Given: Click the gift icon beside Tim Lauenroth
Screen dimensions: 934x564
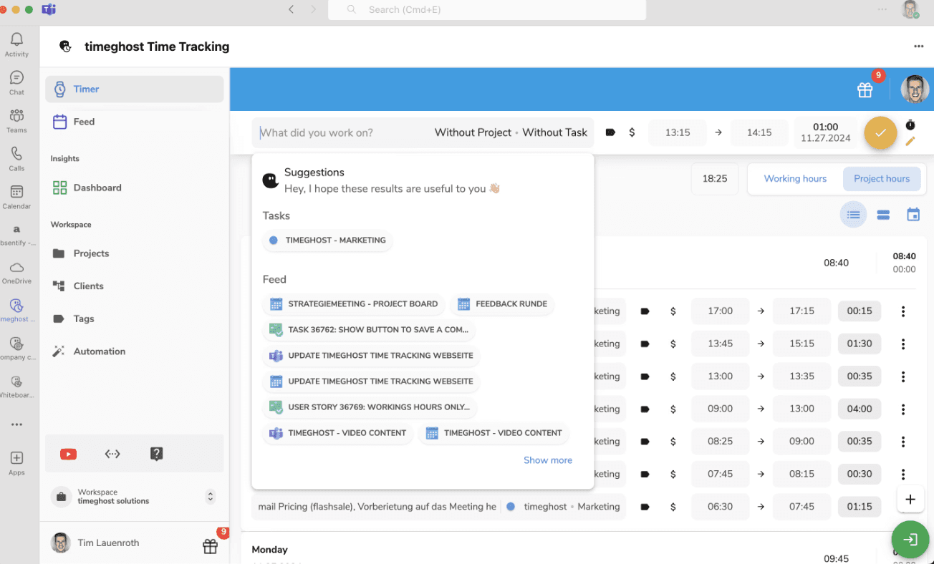Looking at the screenshot, I should (210, 546).
